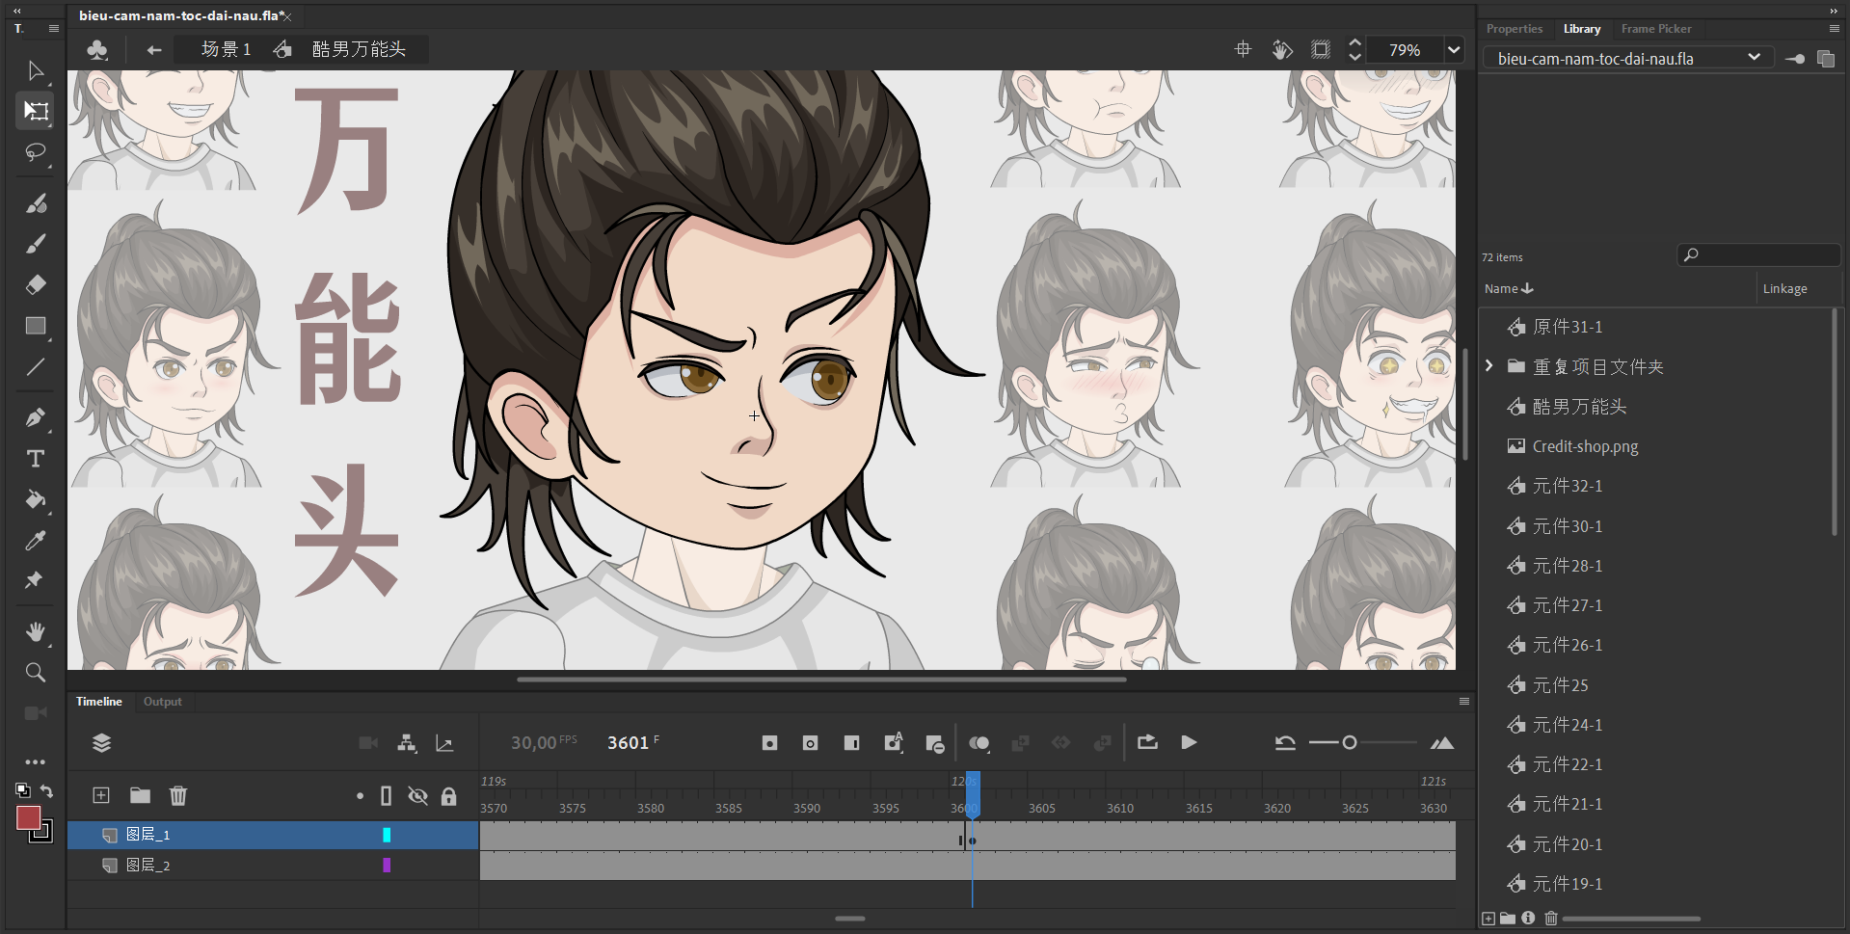Image resolution: width=1850 pixels, height=934 pixels.
Task: Open the stage zoom percentage dropdown
Action: pos(1454,50)
